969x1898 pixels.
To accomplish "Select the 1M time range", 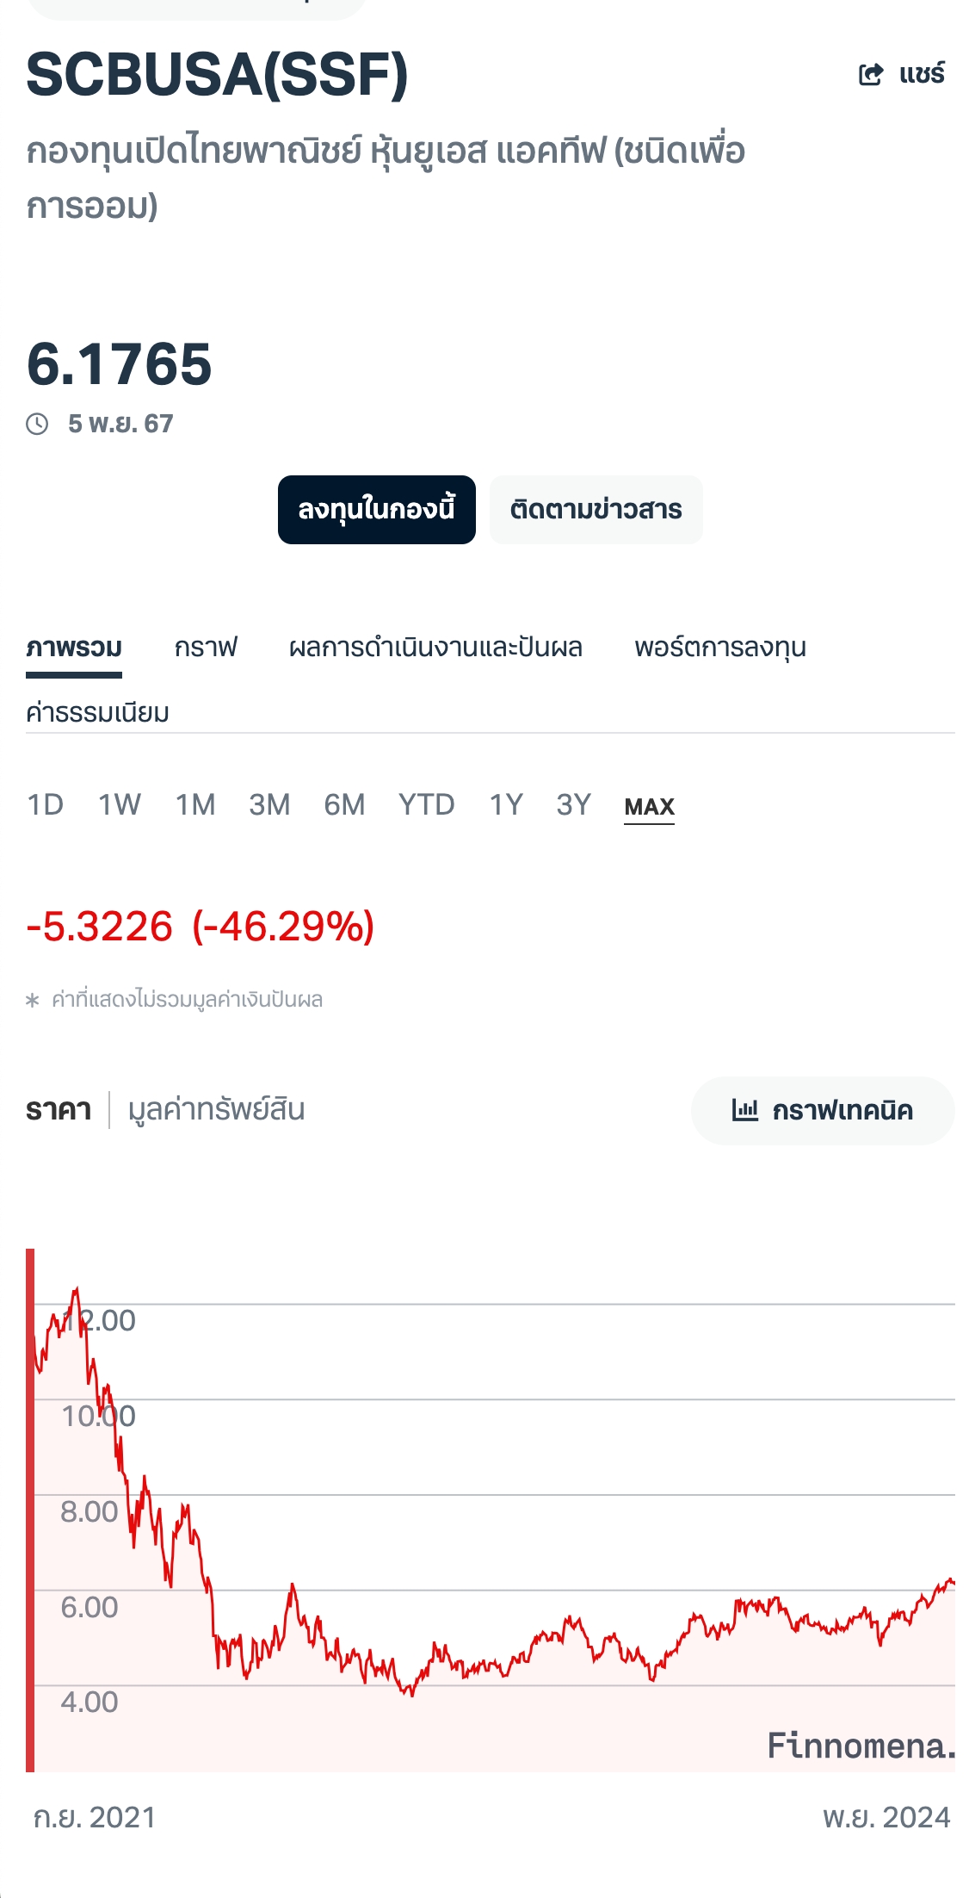I will pos(195,805).
